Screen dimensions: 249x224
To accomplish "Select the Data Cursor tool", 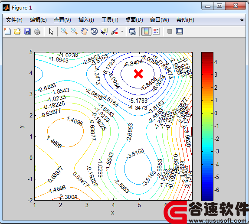I will [x=104, y=31].
